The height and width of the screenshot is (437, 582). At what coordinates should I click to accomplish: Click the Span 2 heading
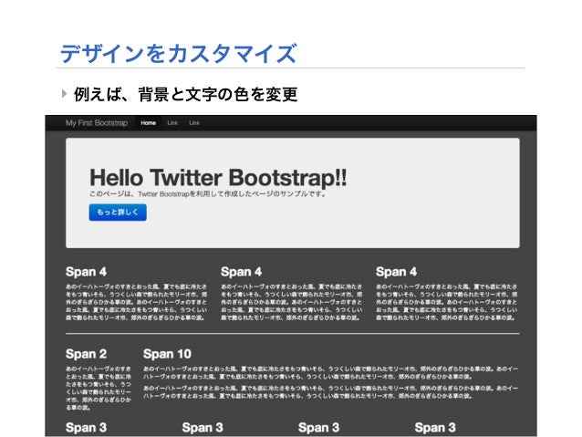pos(86,354)
